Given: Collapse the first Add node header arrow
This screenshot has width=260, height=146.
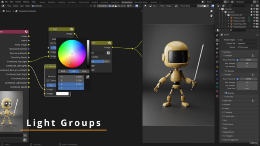Looking at the screenshot, I should point(51,29).
